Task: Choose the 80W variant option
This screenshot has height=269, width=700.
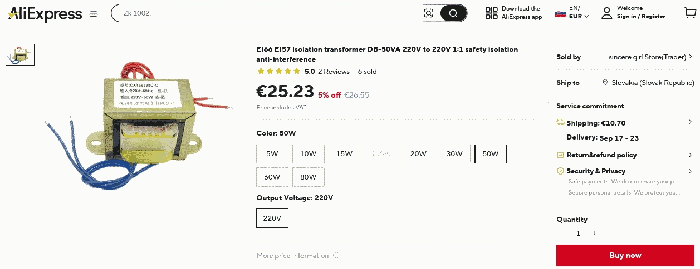Action: click(308, 177)
